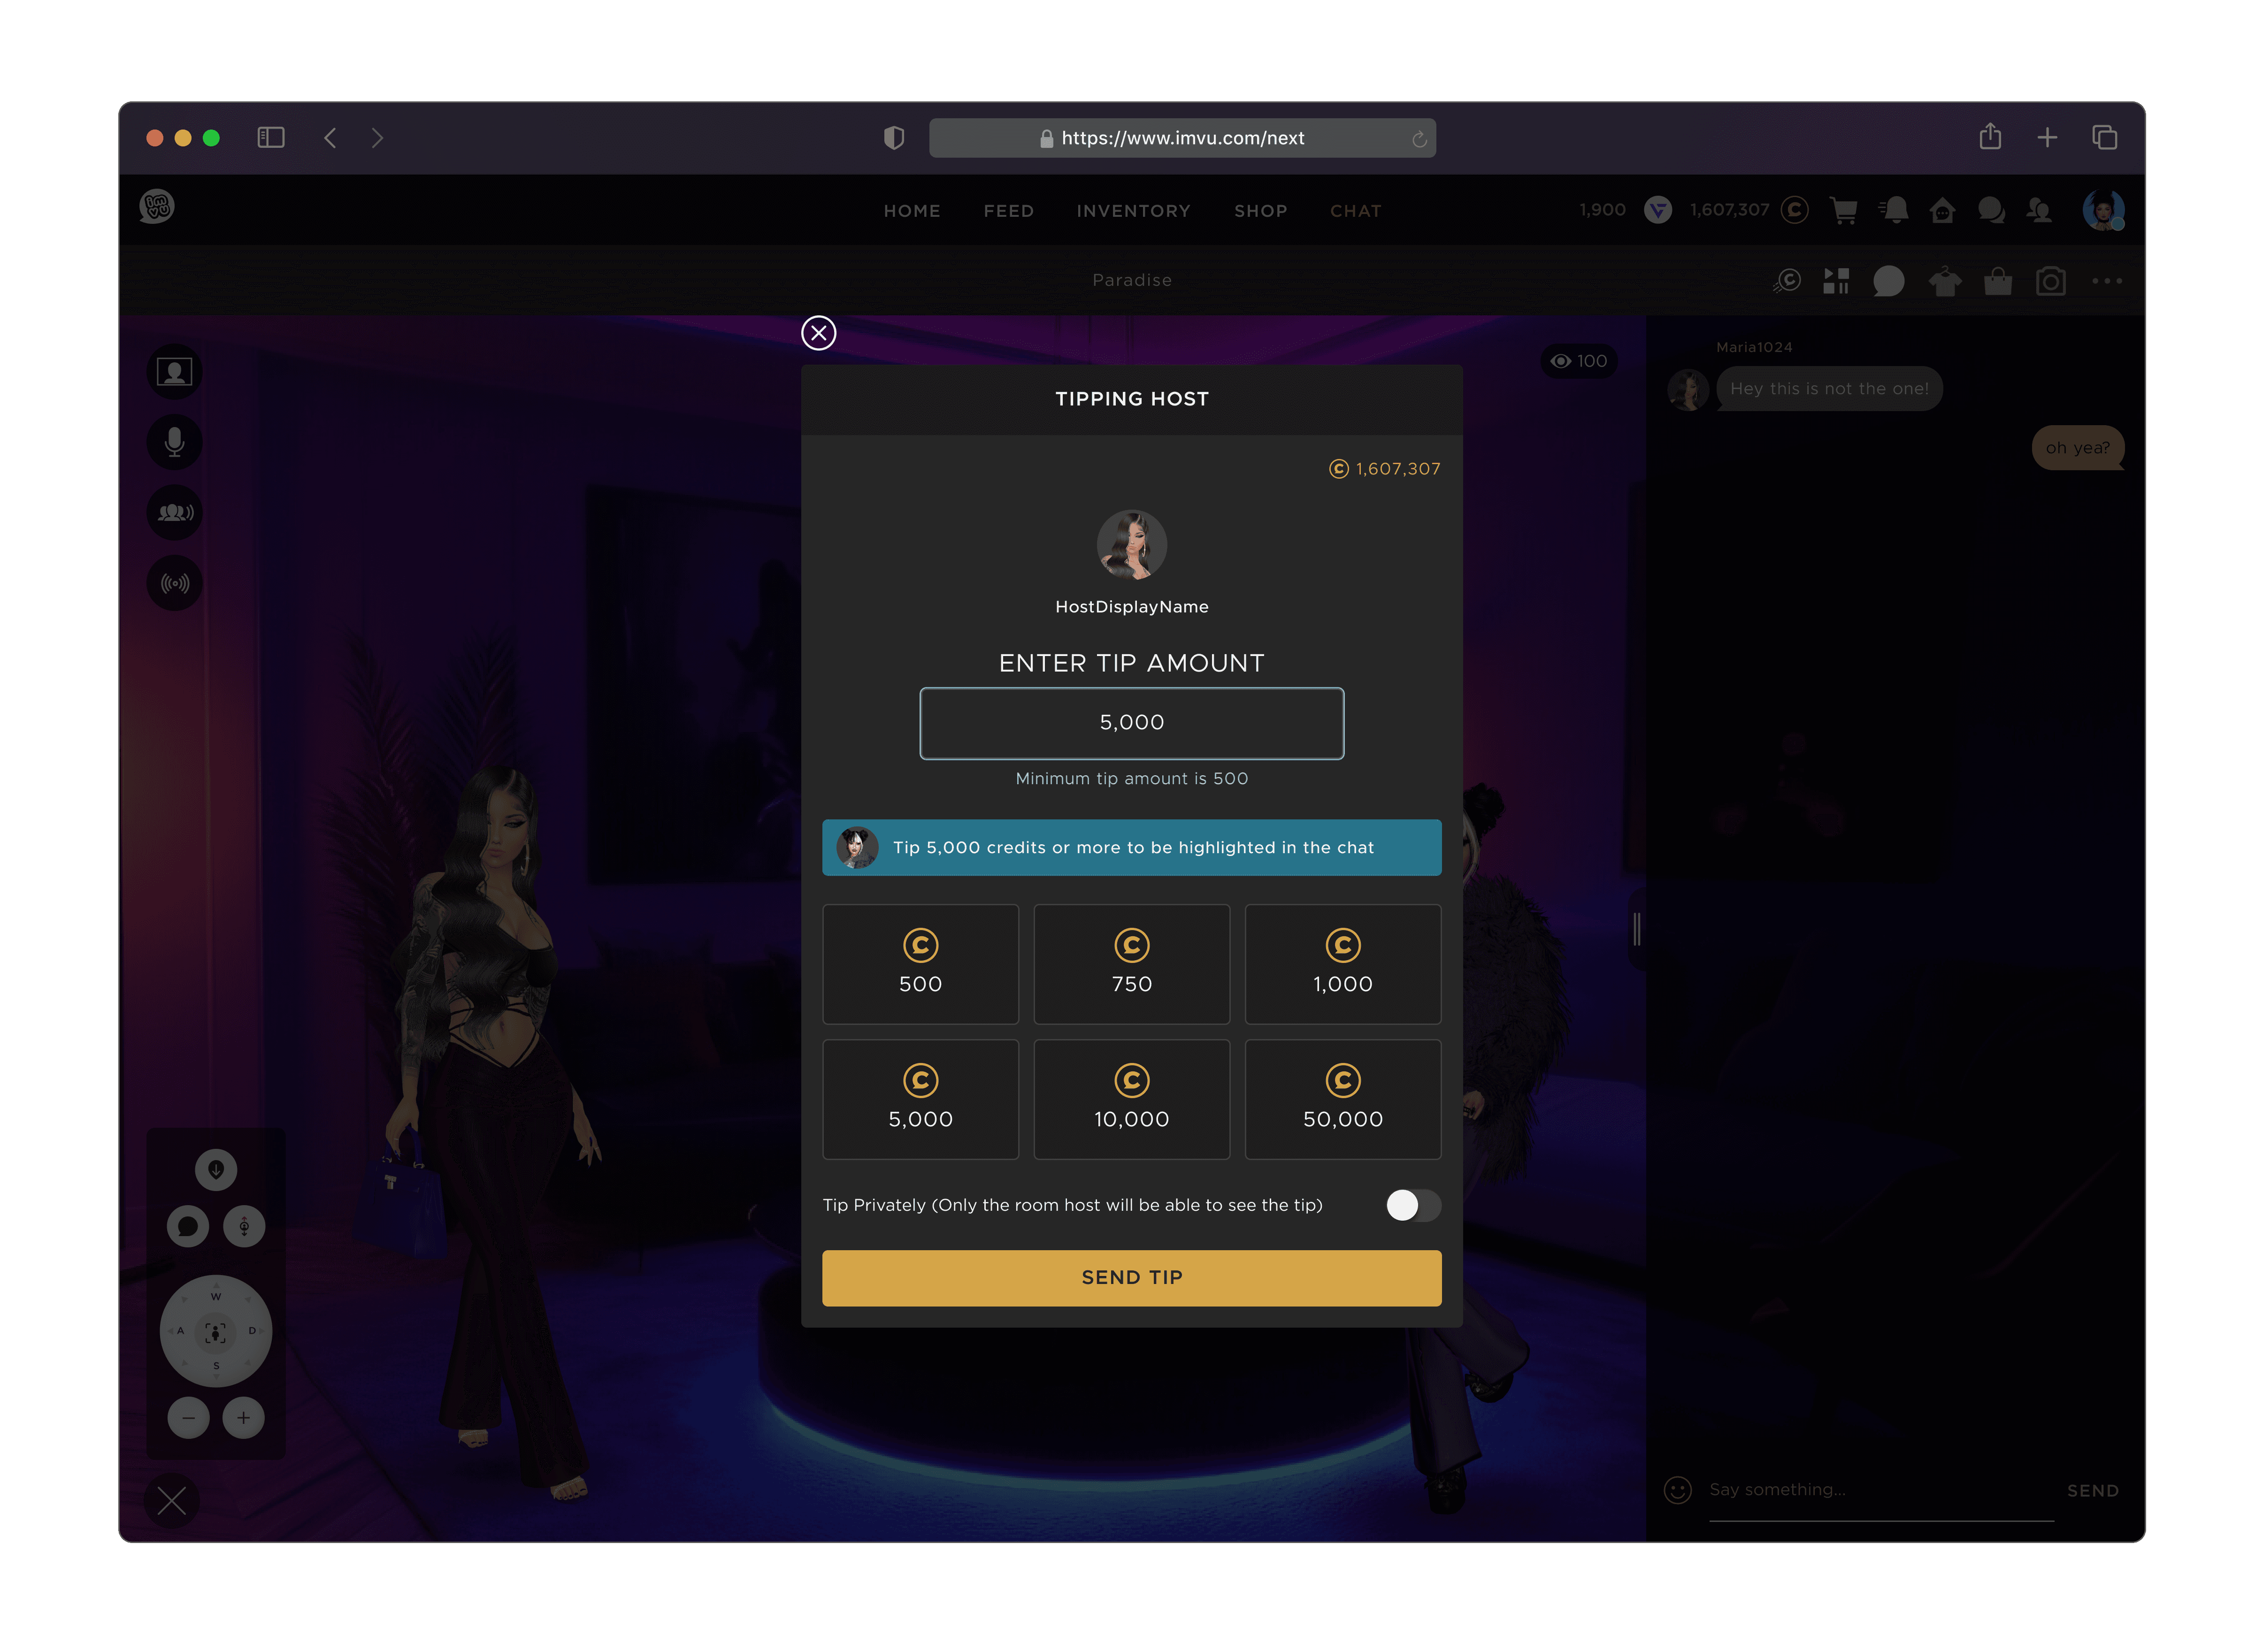
Task: Zoom in with the plus control button
Action: pyautogui.click(x=244, y=1418)
